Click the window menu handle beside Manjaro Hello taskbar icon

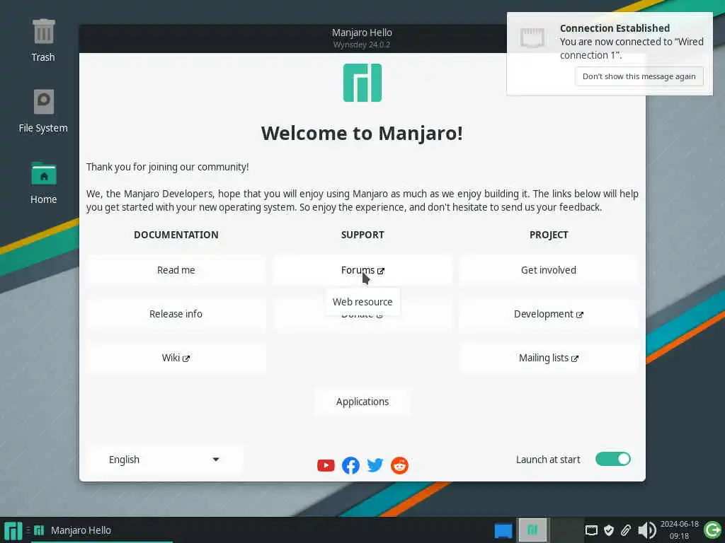[28, 530]
